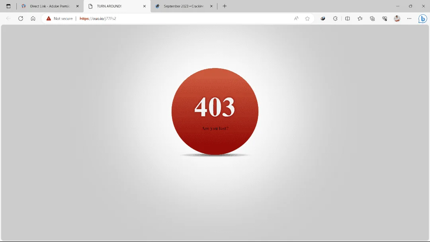The width and height of the screenshot is (430, 242).
Task: Switch to the September 2023 Cracking tab
Action: point(184,6)
